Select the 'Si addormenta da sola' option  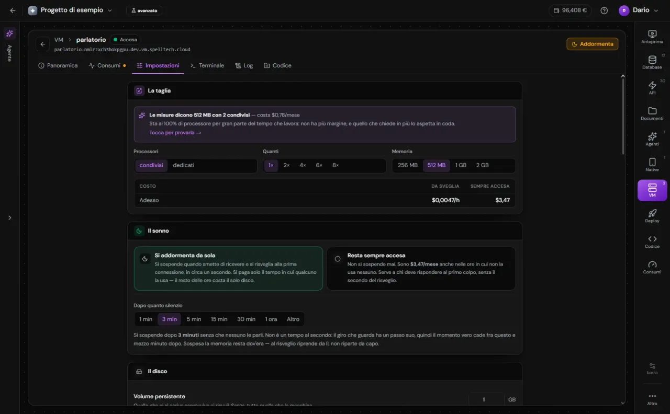coord(228,269)
